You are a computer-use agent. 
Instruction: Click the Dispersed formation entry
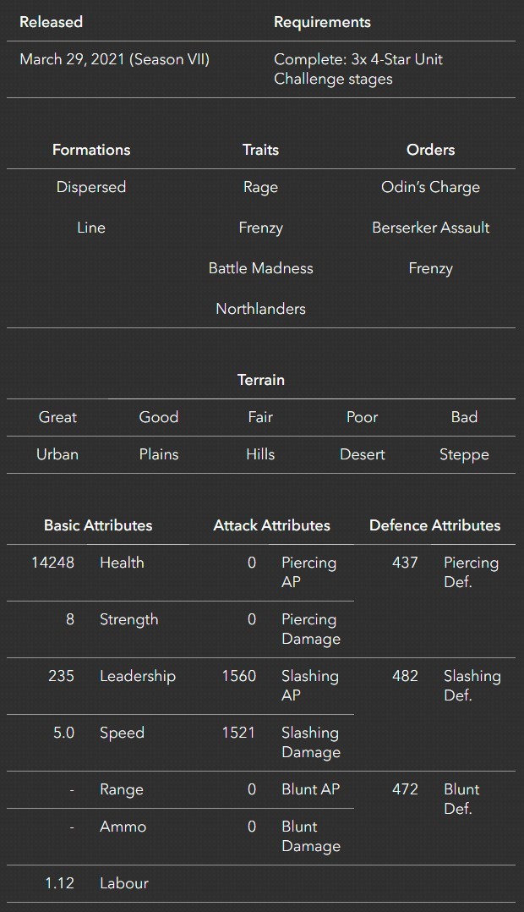pyautogui.click(x=91, y=187)
